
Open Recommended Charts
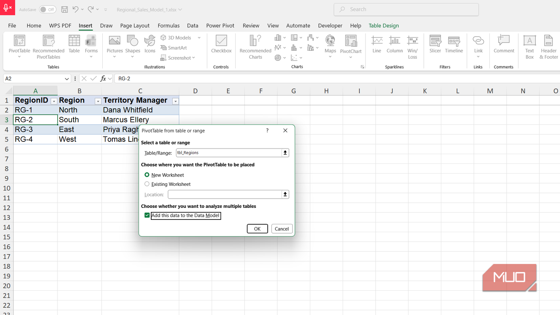(255, 47)
